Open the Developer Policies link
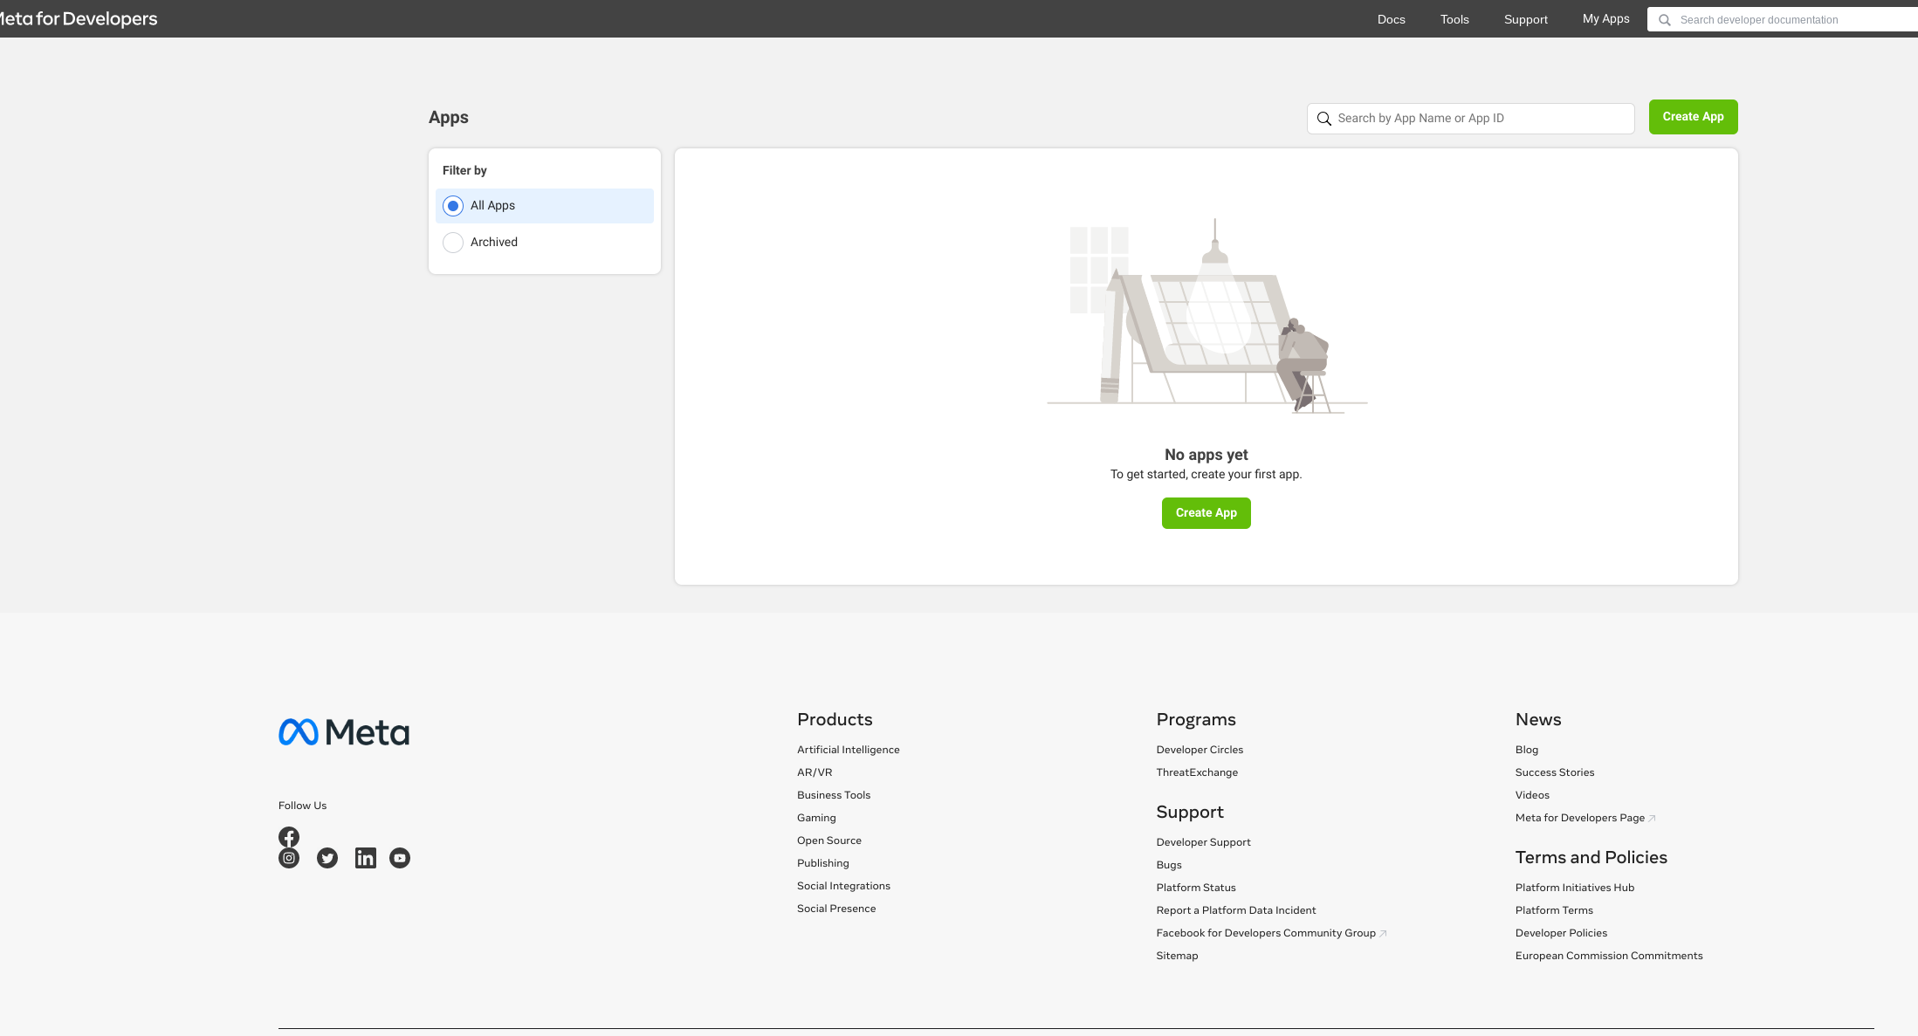Image resolution: width=1918 pixels, height=1036 pixels. pyautogui.click(x=1561, y=933)
